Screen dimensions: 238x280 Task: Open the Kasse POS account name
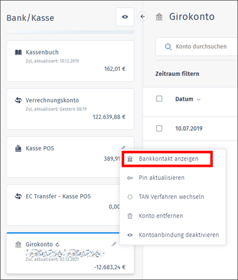(40, 149)
